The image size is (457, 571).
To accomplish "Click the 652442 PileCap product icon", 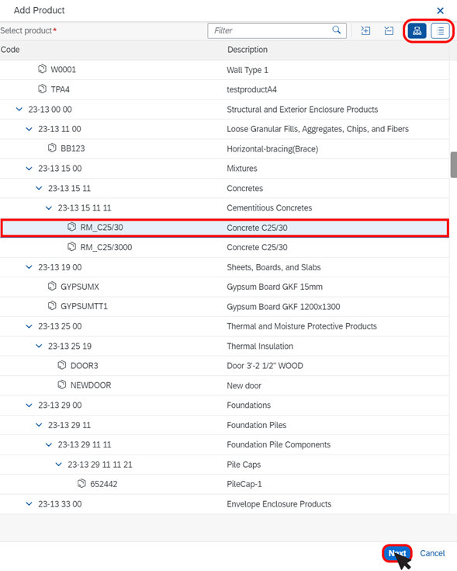I will 81,483.
